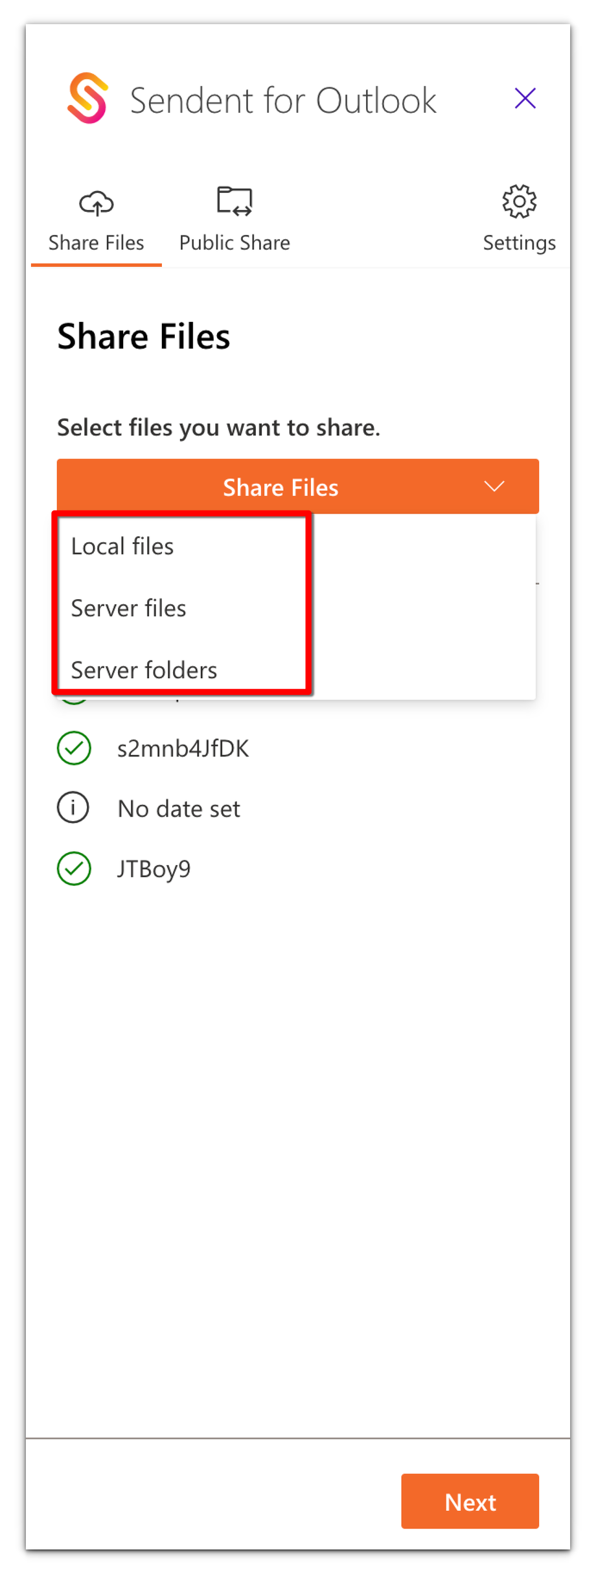Select the s2mnb4JfDK text

coord(183,749)
